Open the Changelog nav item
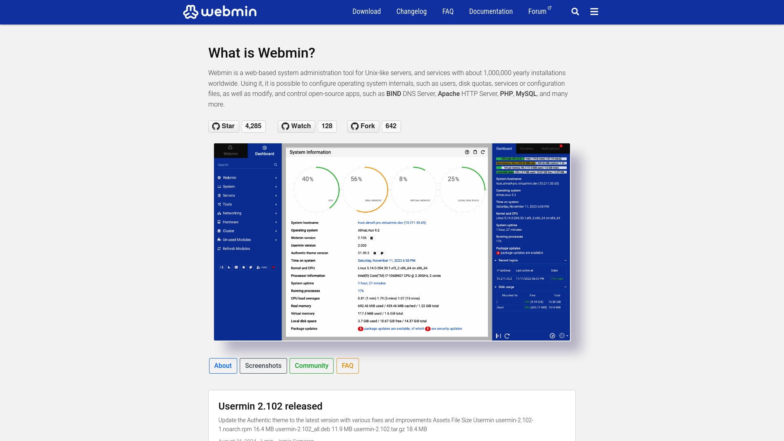The height and width of the screenshot is (441, 784). [x=412, y=11]
